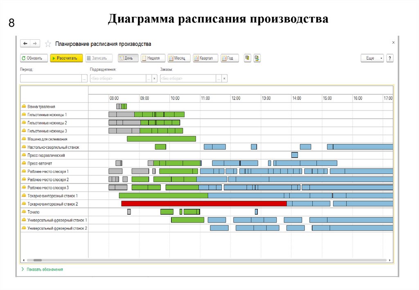Select the Универсальный фрезерный станок 2 icon
The width and height of the screenshot is (419, 290).
24,228
